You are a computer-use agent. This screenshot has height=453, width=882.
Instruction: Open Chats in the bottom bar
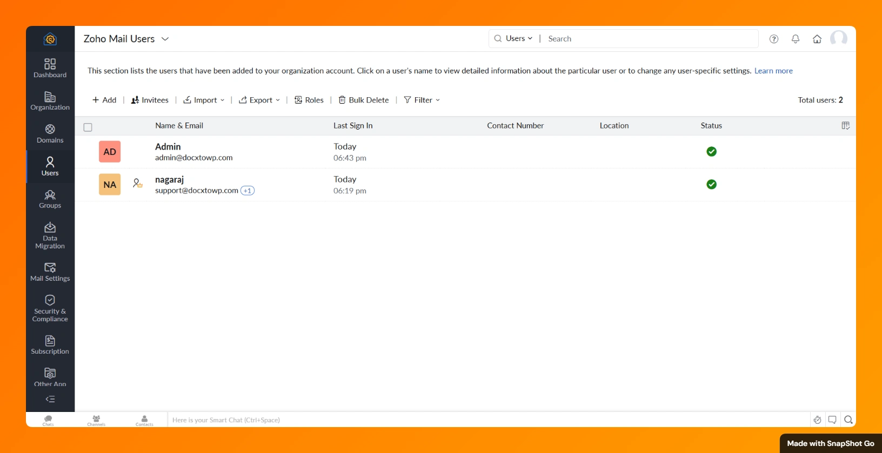coord(48,421)
